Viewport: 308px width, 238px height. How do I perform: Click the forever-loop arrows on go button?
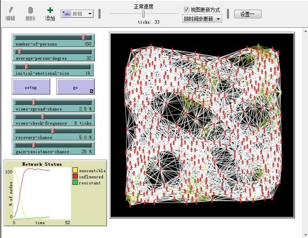91,91
